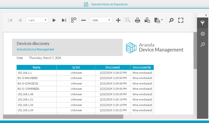Open the export format dropdown arrow
209x123 pixels.
(162, 20)
